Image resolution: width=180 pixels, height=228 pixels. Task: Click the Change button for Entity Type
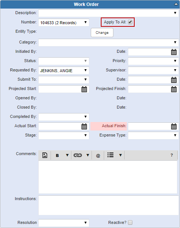102,33
